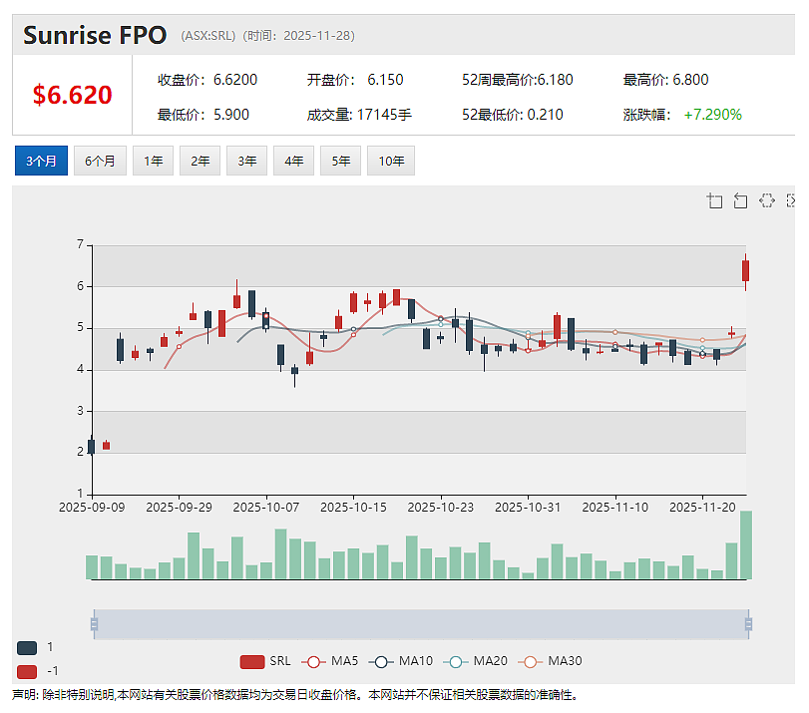Image resolution: width=809 pixels, height=713 pixels.
Task: Toggle the MA20 legend item
Action: click(476, 661)
